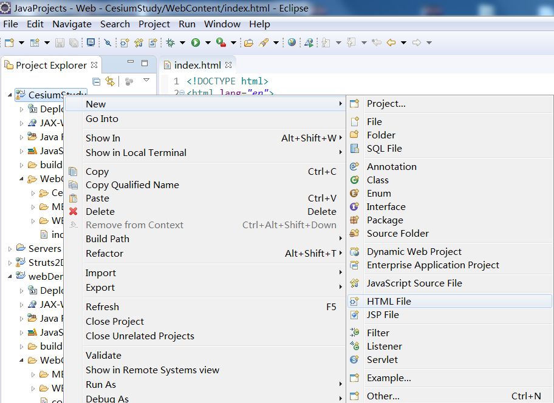Open the Build Path submenu
Screen dimensions: 554x403
[205, 239]
